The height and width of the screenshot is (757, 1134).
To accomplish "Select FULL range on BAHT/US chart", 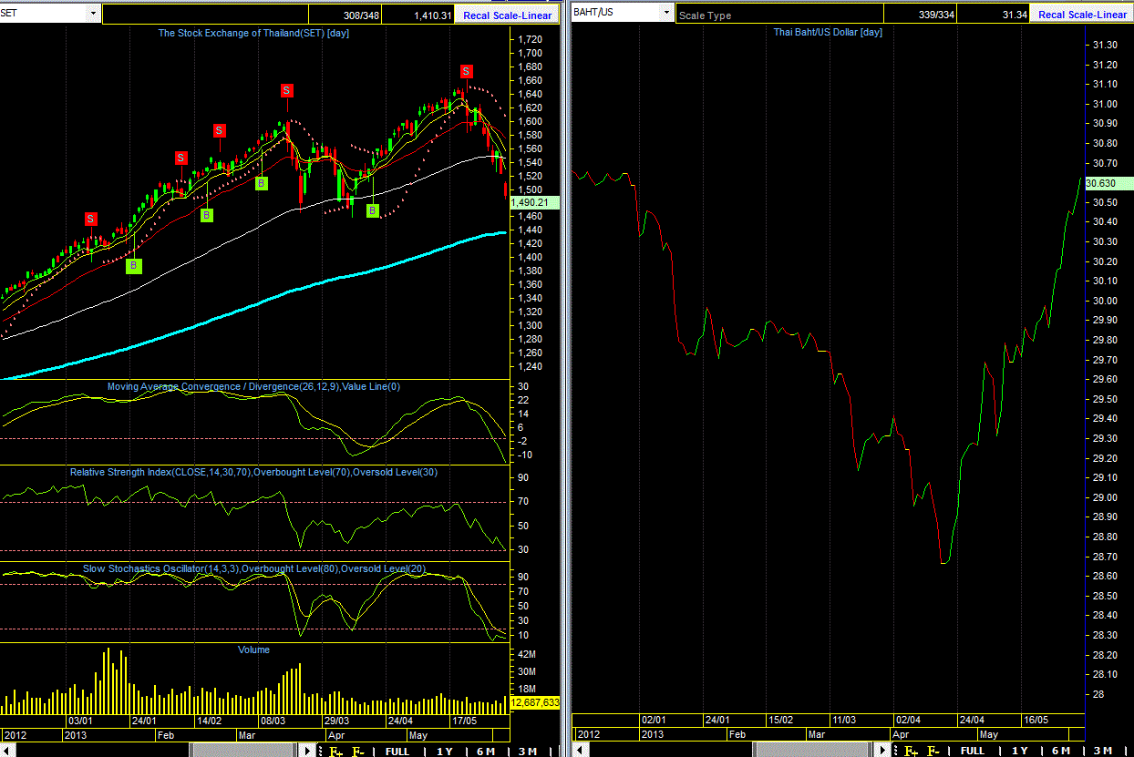I will pos(972,752).
